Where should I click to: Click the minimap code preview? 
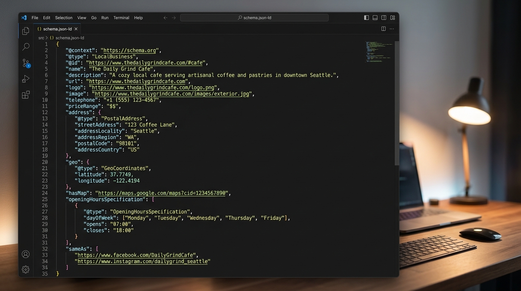[378, 52]
